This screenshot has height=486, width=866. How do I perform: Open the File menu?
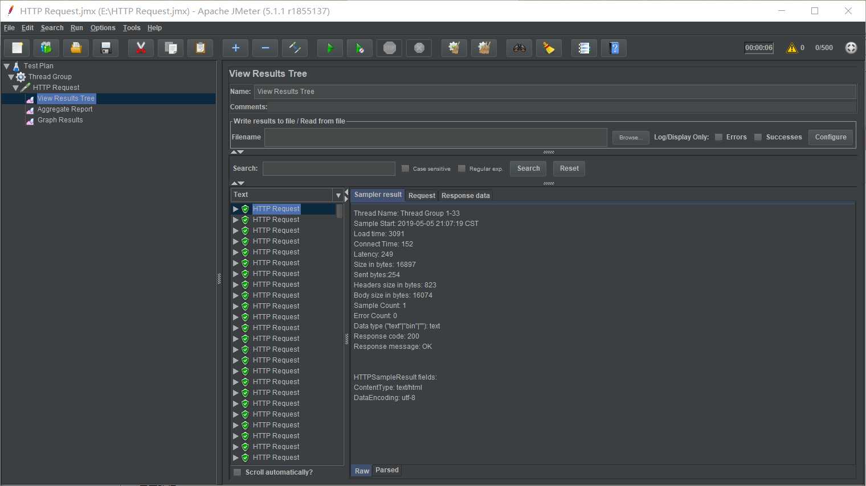coord(9,28)
